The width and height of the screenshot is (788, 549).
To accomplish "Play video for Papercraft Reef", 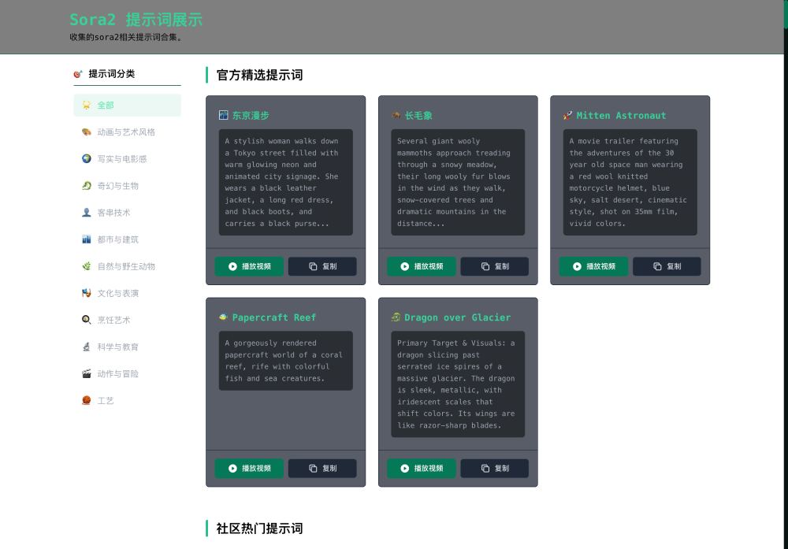I will click(x=249, y=468).
